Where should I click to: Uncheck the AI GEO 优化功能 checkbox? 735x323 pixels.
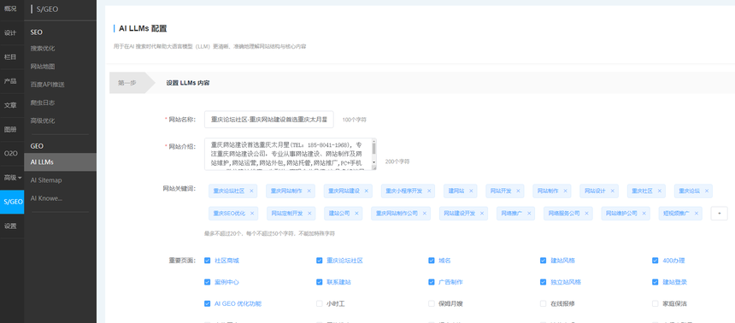pos(207,304)
